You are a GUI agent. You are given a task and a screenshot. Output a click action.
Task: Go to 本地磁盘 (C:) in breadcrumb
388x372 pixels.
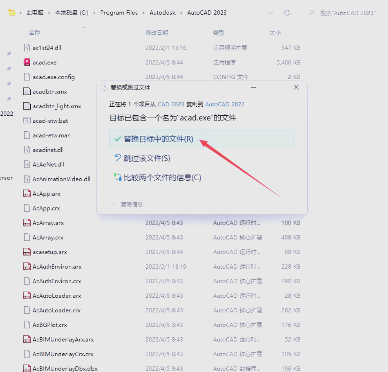coord(72,13)
